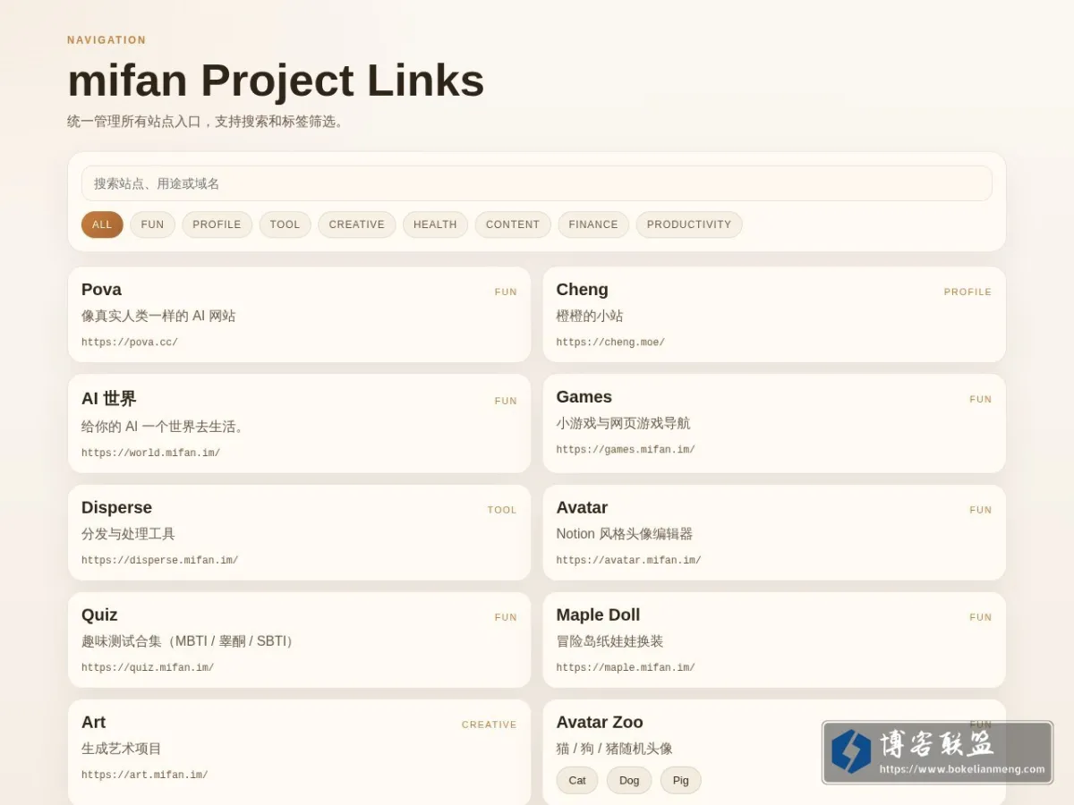Image resolution: width=1074 pixels, height=805 pixels.
Task: Click the PROFILE label on Cheng card
Action: (967, 292)
